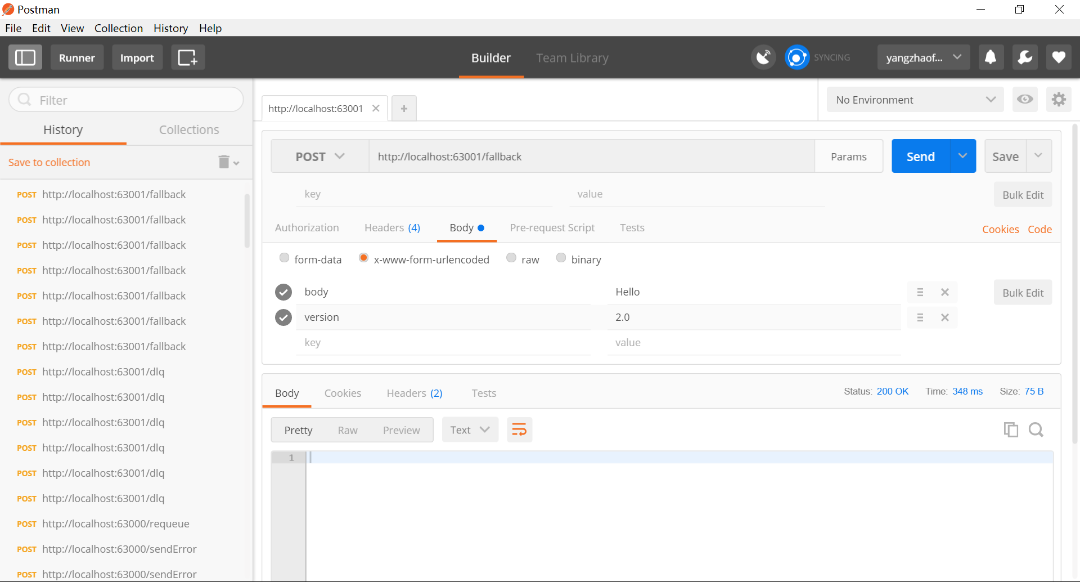Click Save to collection link

point(49,162)
